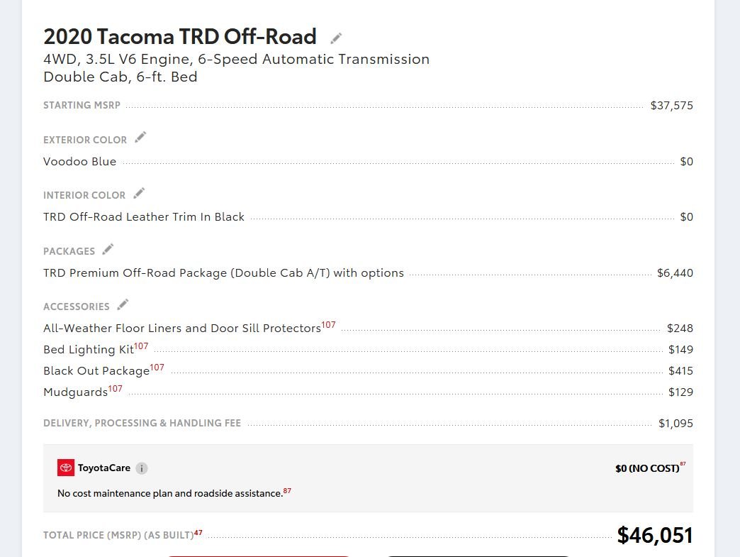Viewport: 740px width, 557px height.
Task: Open footnote 107 on Black Out Package
Action: (157, 368)
